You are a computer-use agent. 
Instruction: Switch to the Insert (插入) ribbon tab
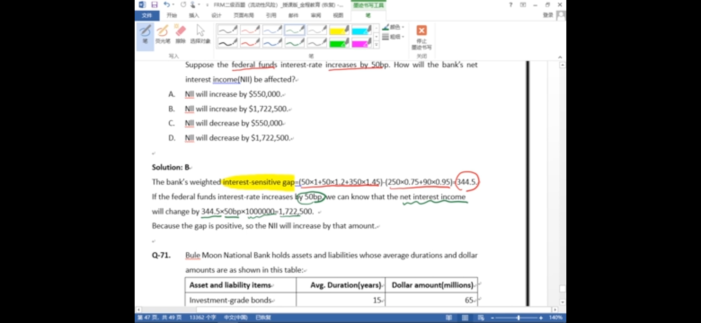[194, 15]
